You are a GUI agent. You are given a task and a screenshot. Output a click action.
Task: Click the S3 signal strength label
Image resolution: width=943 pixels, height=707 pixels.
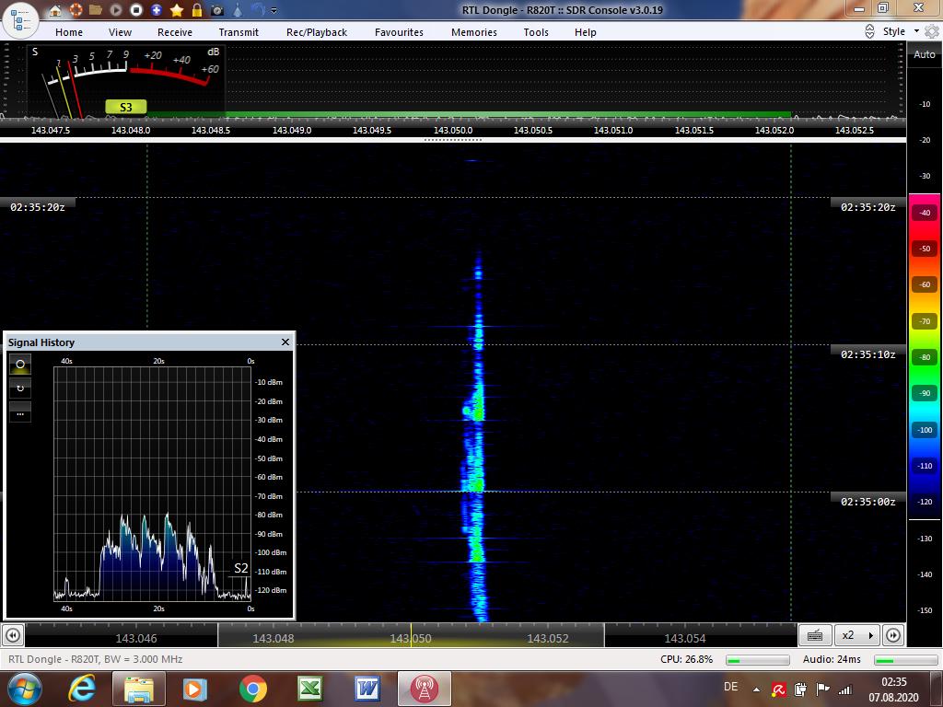tap(125, 107)
